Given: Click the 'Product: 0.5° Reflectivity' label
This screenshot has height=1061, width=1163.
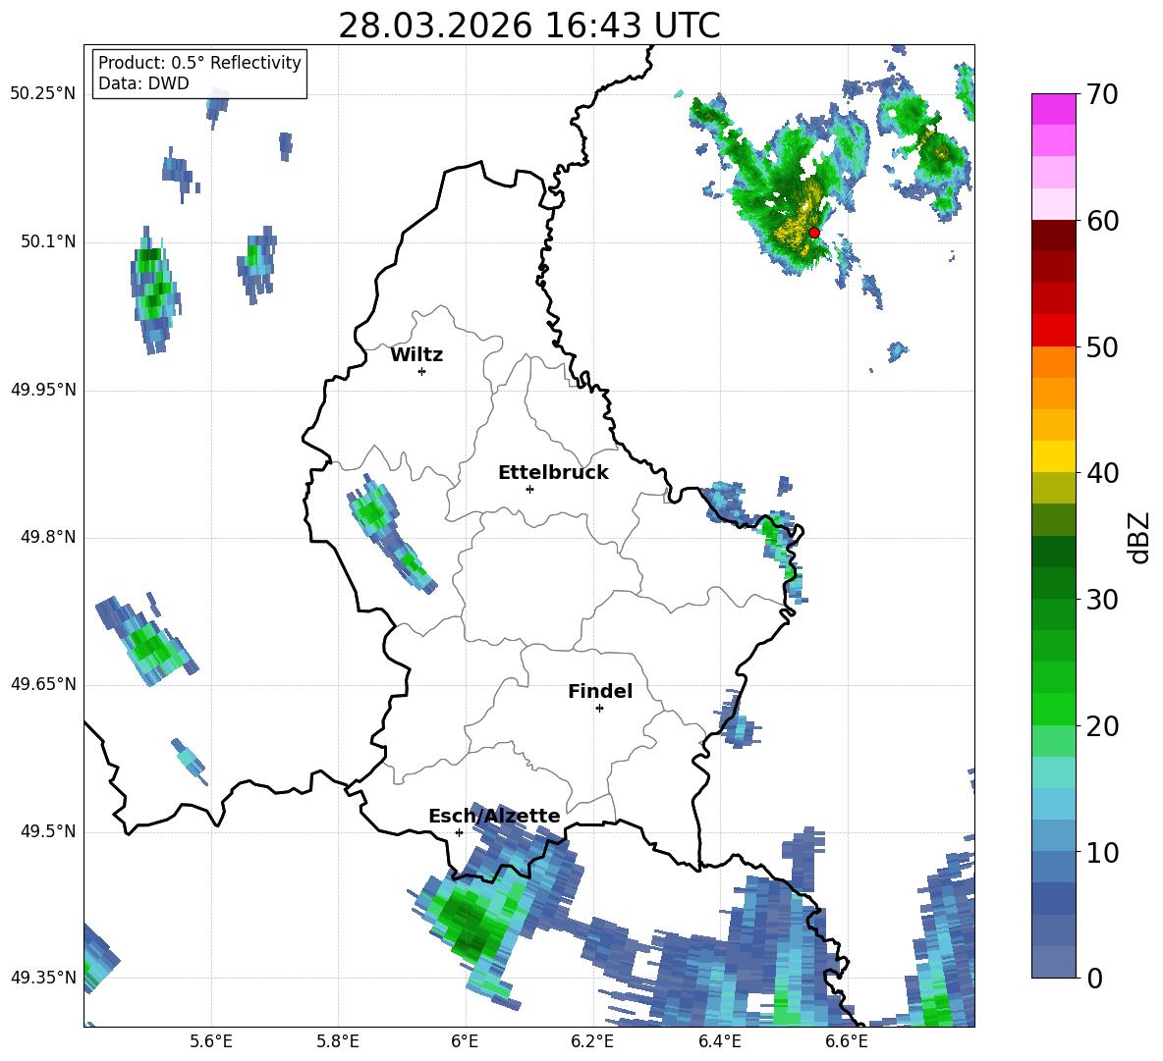Looking at the screenshot, I should point(199,62).
